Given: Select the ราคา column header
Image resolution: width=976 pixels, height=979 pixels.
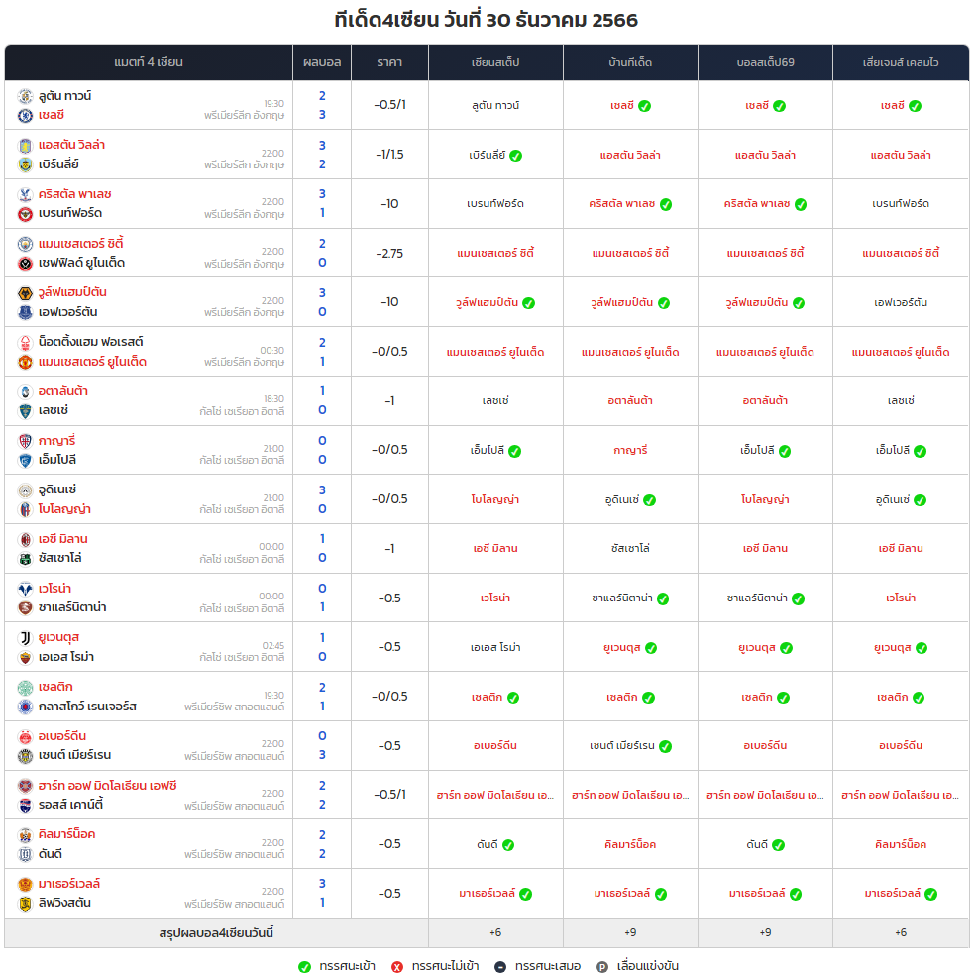Looking at the screenshot, I should coord(389,62).
